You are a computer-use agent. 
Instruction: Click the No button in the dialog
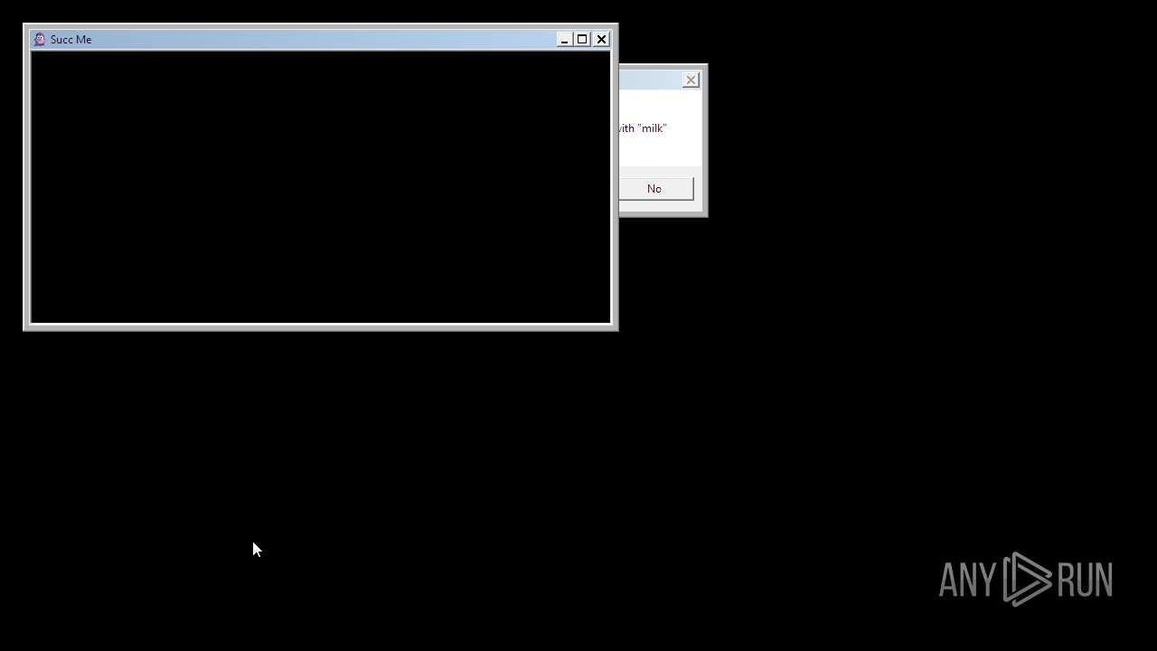656,188
